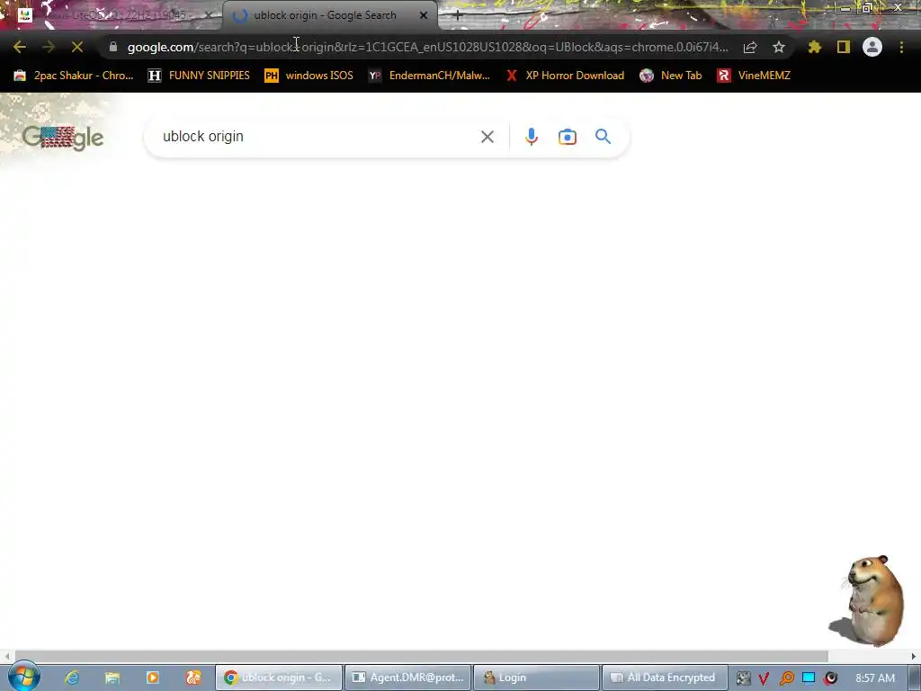Close the ublock origin tab
The width and height of the screenshot is (921, 691).
click(x=424, y=15)
